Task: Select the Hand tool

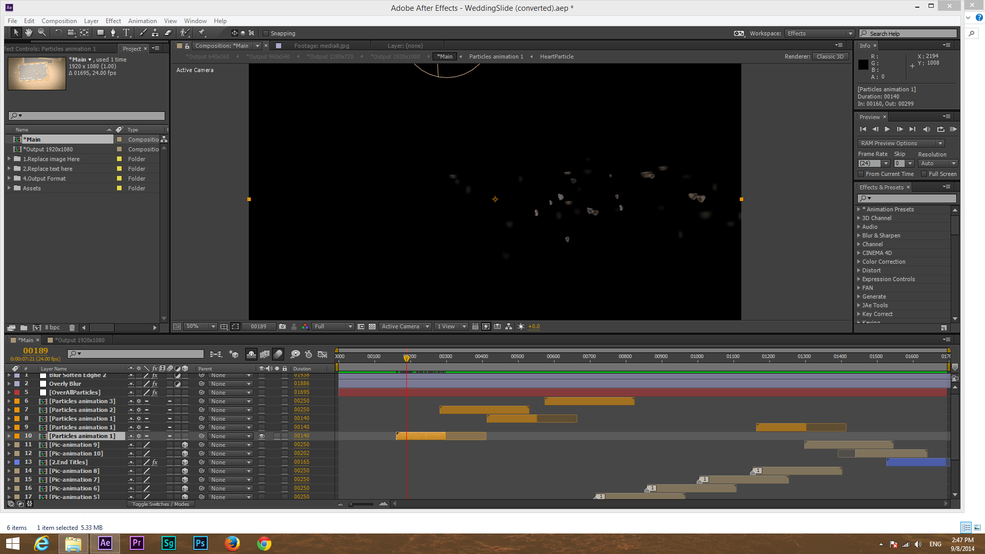Action: [29, 33]
